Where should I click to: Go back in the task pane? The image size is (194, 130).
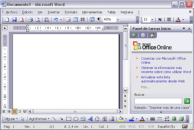[134, 35]
